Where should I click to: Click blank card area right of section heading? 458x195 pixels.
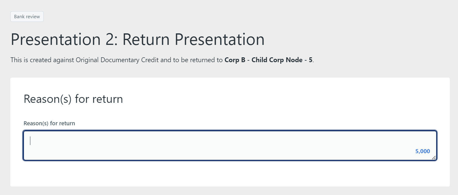pyautogui.click(x=285, y=99)
